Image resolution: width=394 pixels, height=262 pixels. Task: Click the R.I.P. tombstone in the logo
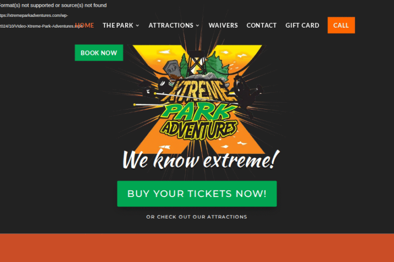172,69
